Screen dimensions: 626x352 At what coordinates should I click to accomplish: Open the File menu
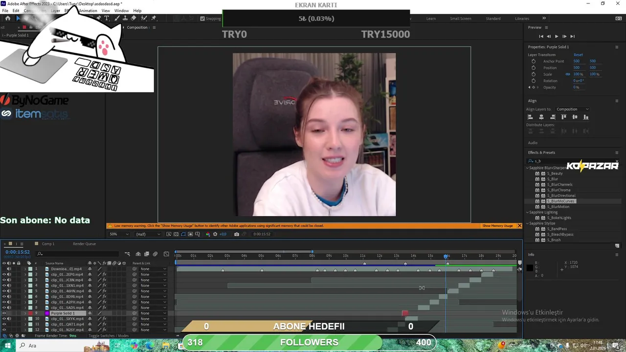tap(5, 11)
